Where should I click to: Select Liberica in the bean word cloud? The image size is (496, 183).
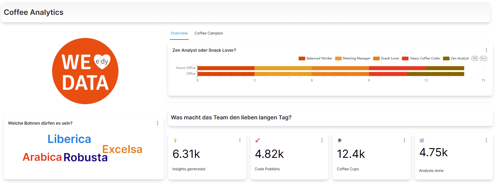coord(69,139)
